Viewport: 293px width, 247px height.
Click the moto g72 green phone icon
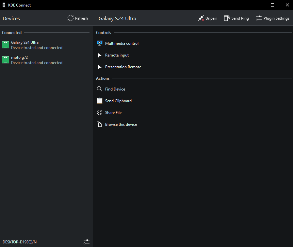[6, 60]
